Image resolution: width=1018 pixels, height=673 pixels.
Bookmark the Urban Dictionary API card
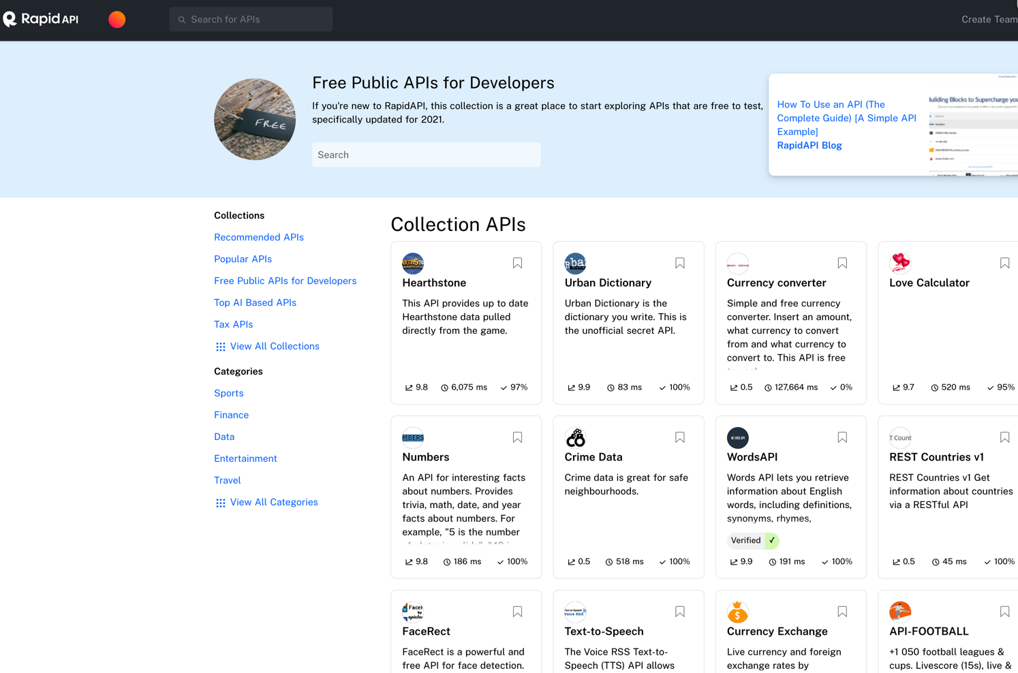[x=680, y=263]
